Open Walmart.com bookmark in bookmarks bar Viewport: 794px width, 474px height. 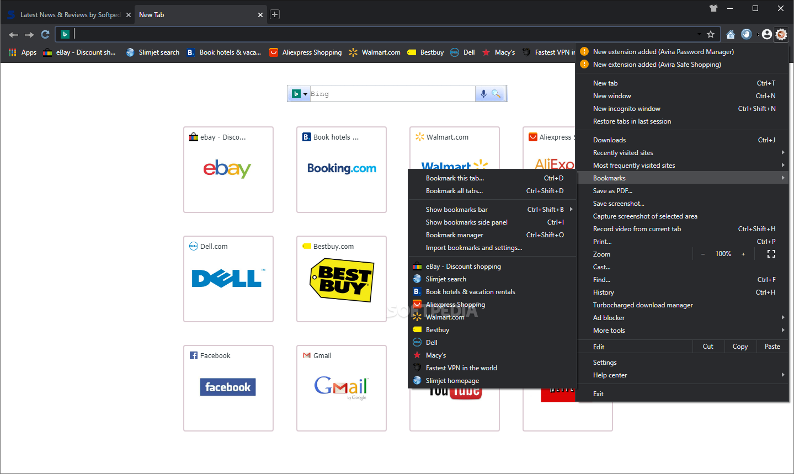point(375,52)
